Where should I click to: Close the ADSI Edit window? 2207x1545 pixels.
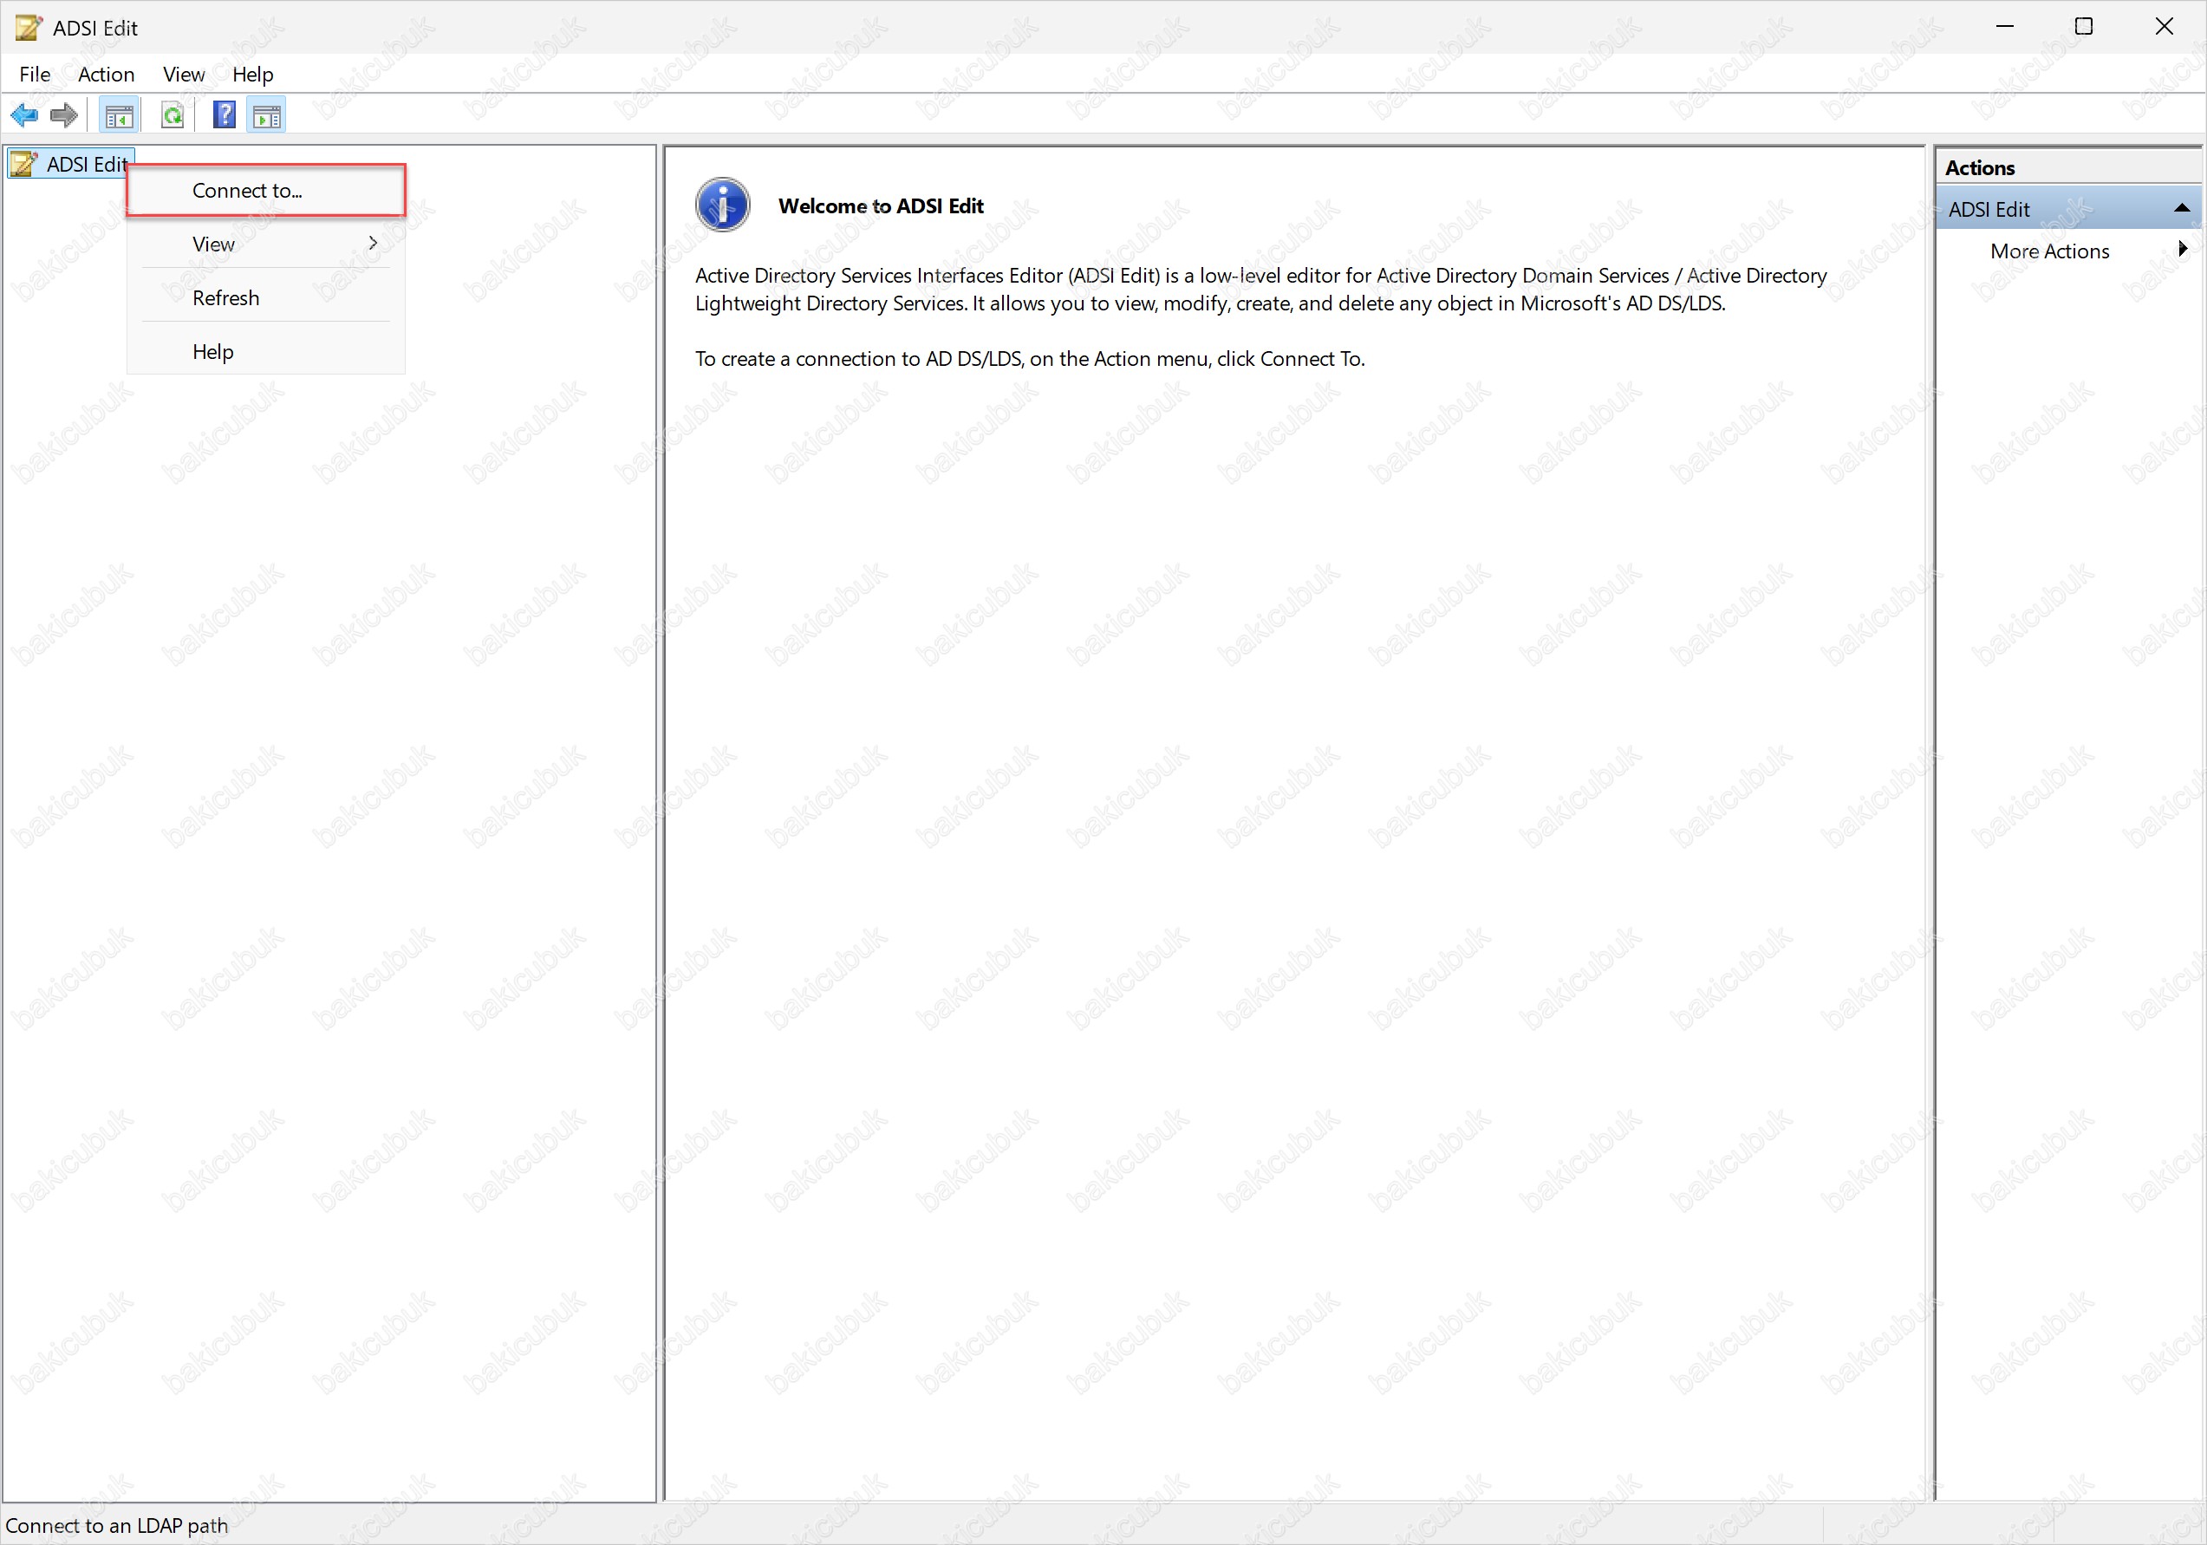click(2164, 27)
